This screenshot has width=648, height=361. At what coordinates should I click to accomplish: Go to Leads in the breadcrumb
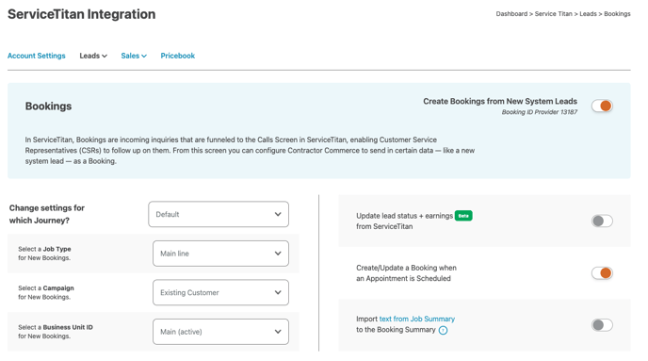click(588, 13)
